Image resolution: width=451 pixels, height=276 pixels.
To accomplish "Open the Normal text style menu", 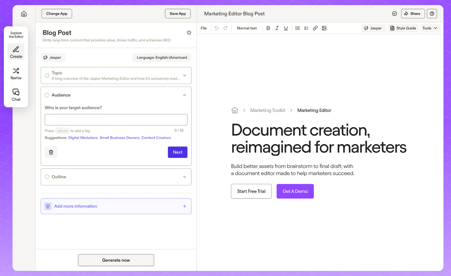I will [x=247, y=28].
